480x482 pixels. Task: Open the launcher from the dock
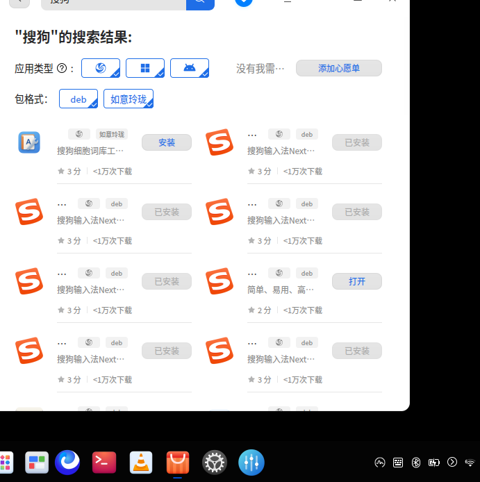point(6,463)
